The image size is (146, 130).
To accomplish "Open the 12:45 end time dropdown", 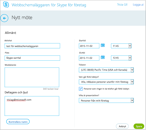I will (121, 58).
